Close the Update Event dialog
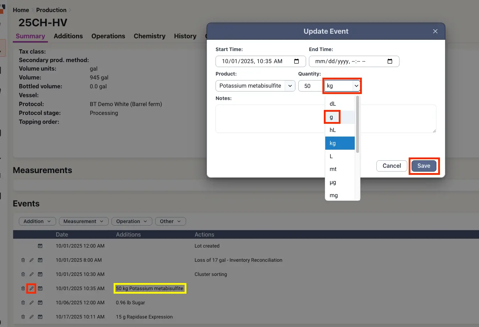 pos(435,31)
